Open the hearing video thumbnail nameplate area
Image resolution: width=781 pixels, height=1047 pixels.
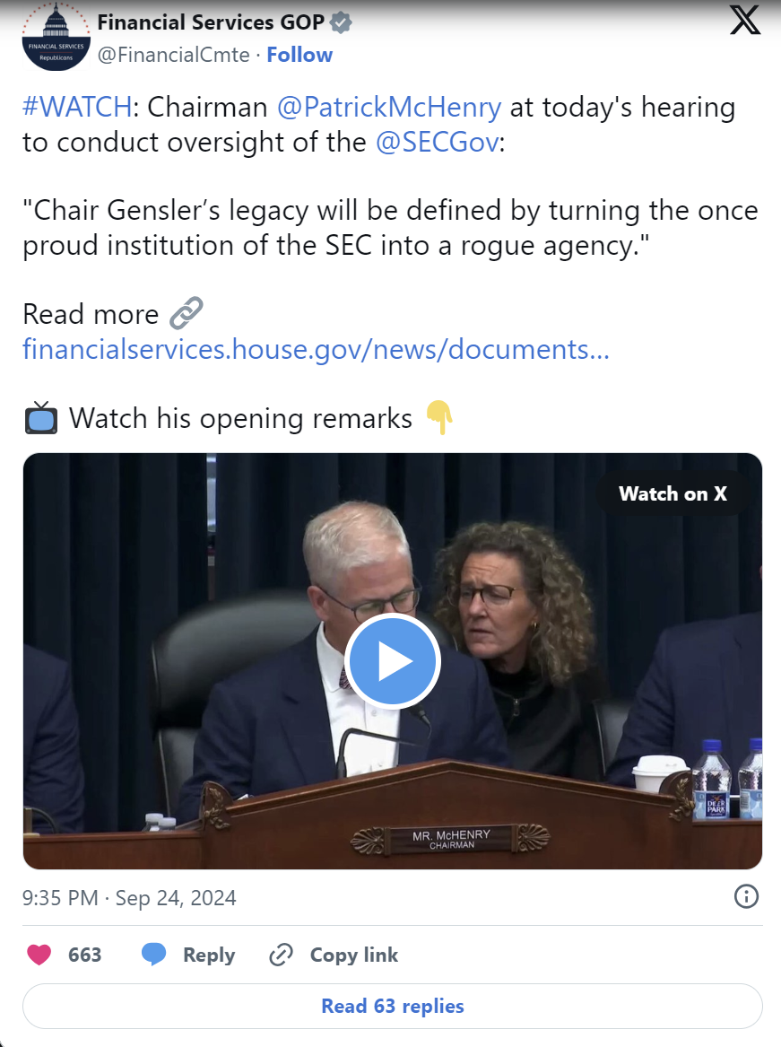tap(452, 840)
